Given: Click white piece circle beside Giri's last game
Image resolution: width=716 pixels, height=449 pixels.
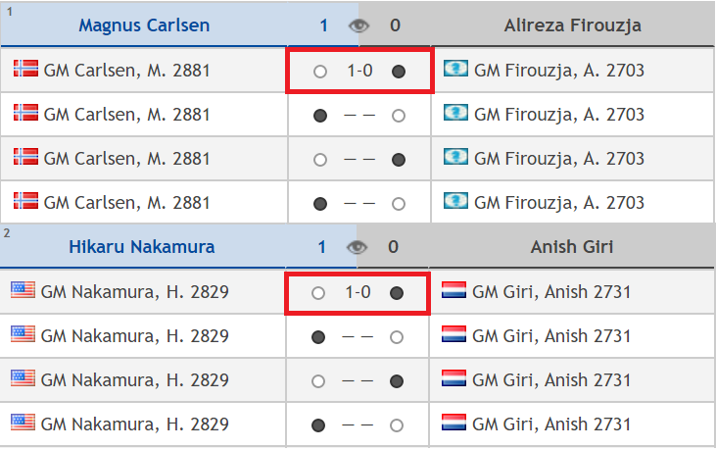Looking at the screenshot, I should 396,425.
